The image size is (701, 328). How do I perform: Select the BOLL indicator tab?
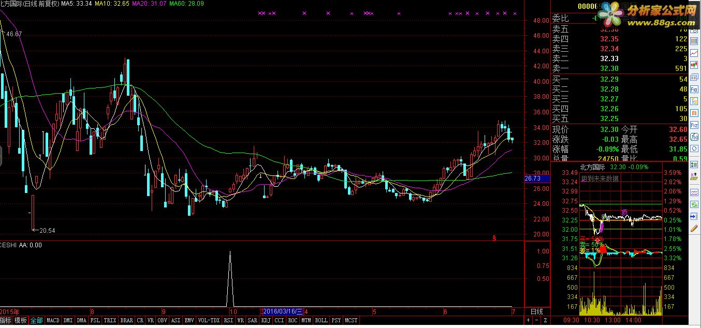tap(321, 320)
